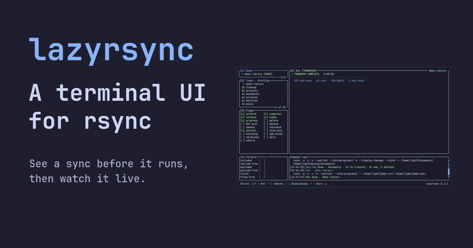Focus the [1] Runs panel title

(x=246, y=71)
